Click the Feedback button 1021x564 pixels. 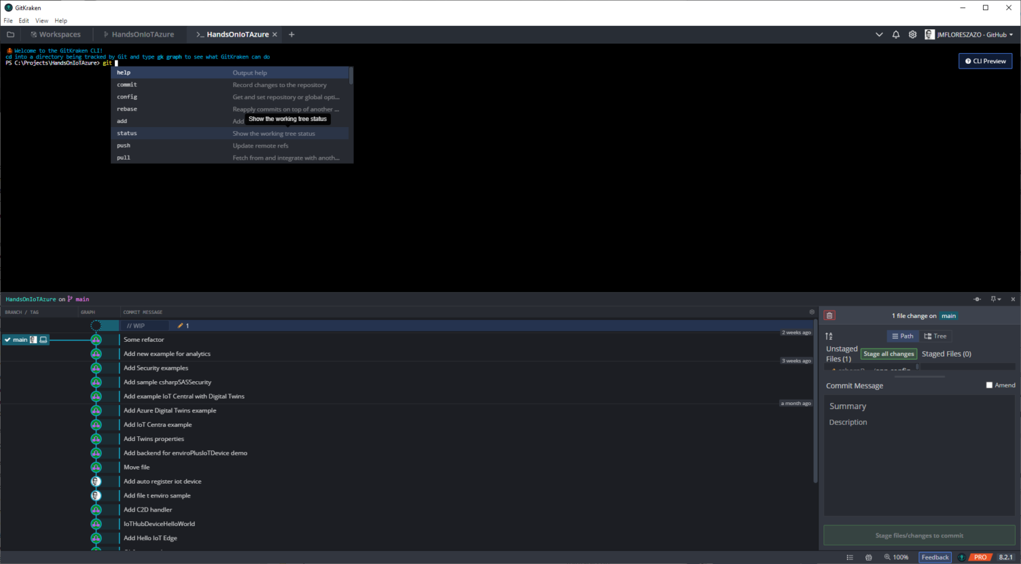pos(935,557)
